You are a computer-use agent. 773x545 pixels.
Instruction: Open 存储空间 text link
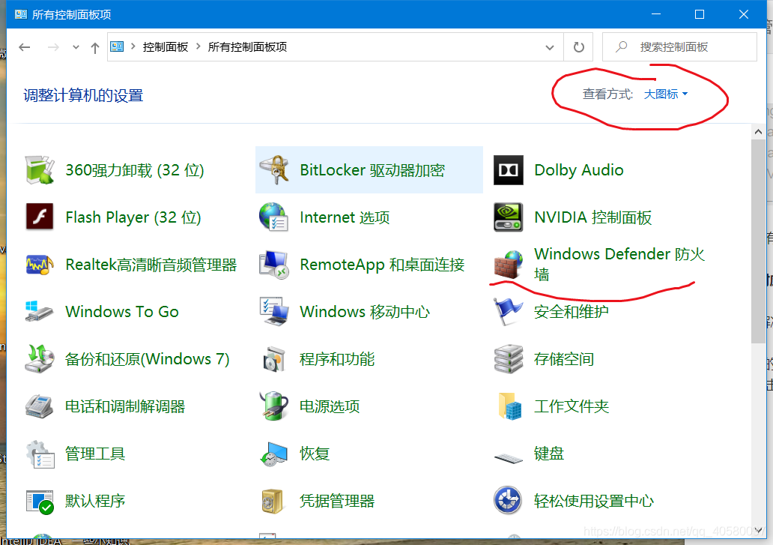564,359
